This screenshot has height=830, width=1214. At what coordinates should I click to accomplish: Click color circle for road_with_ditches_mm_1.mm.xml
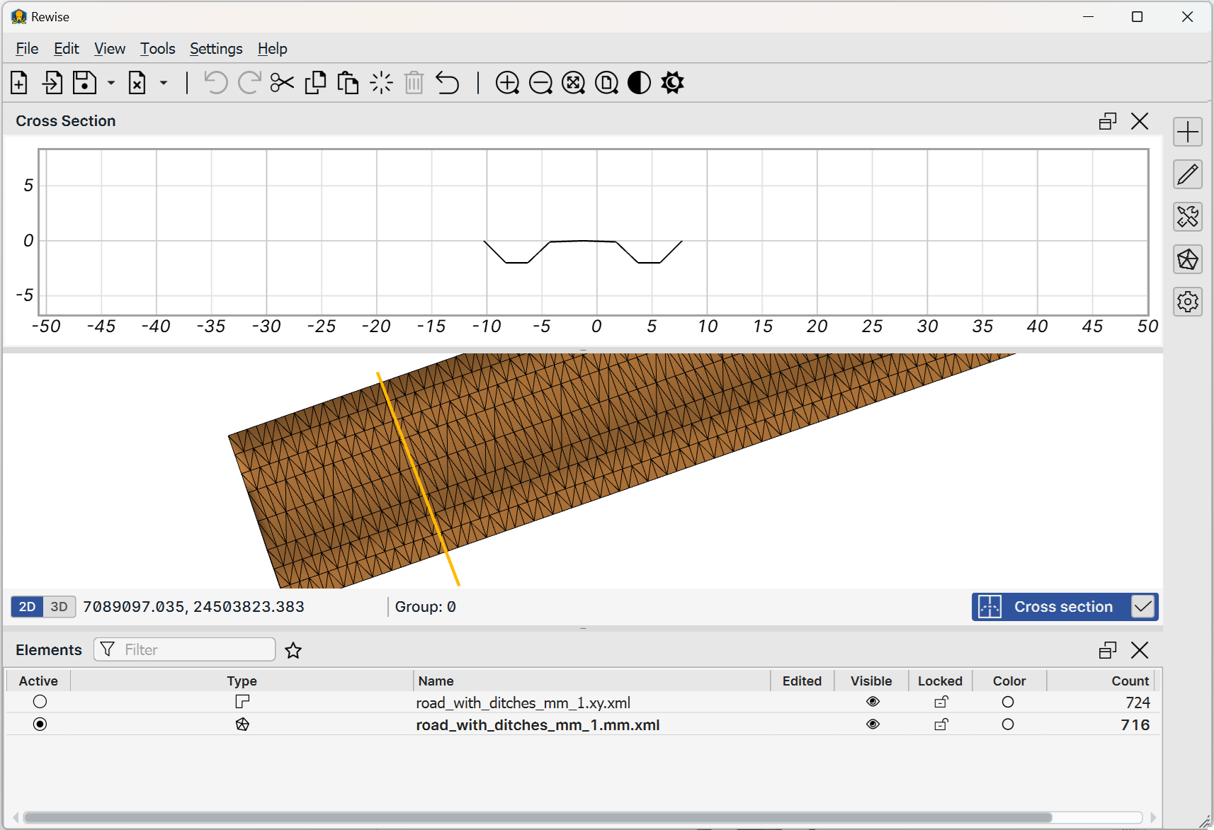pos(1008,724)
